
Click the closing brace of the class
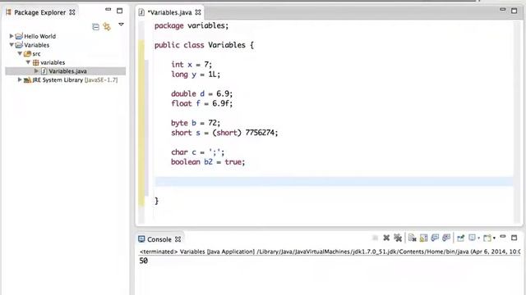[x=156, y=201]
